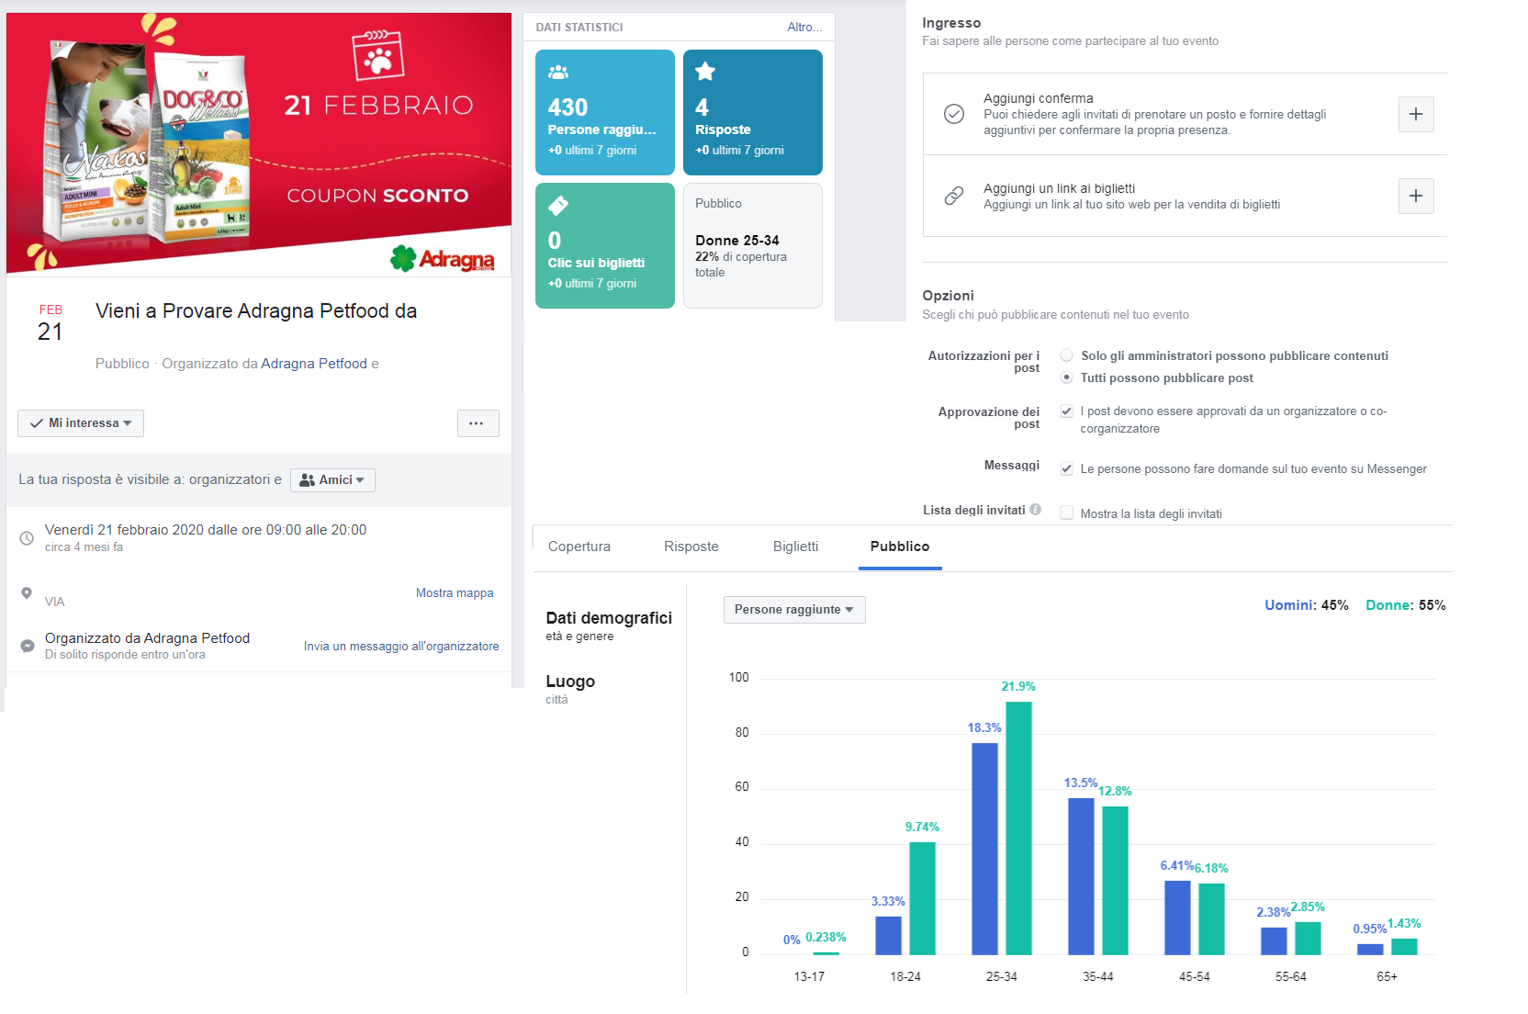Select the Pubblico tab
The width and height of the screenshot is (1528, 1014).
pos(900,546)
